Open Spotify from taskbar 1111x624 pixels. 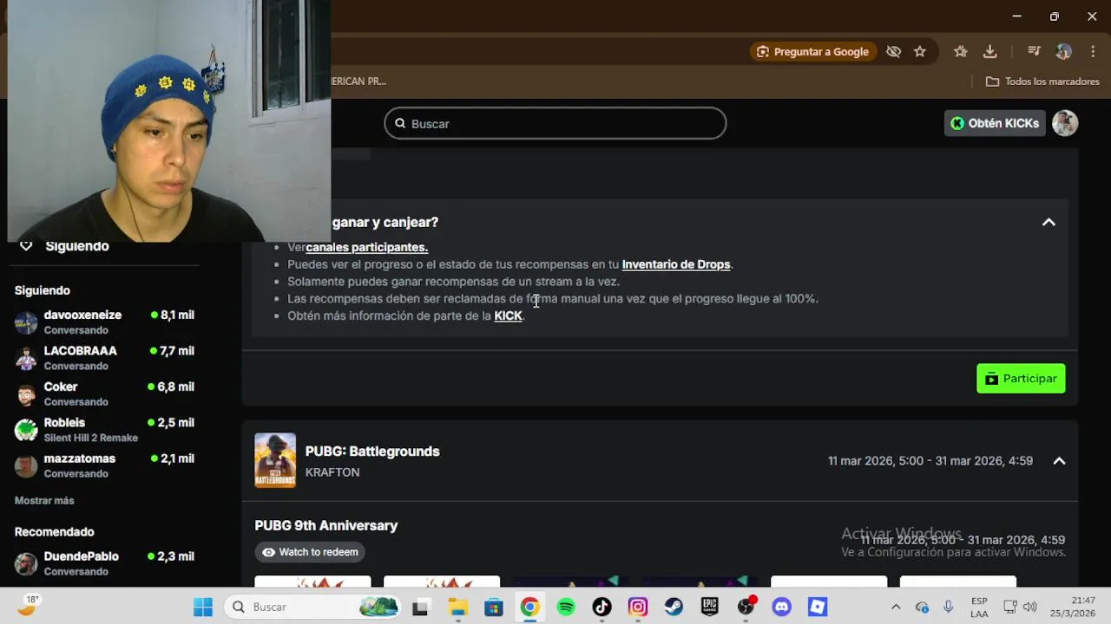566,607
